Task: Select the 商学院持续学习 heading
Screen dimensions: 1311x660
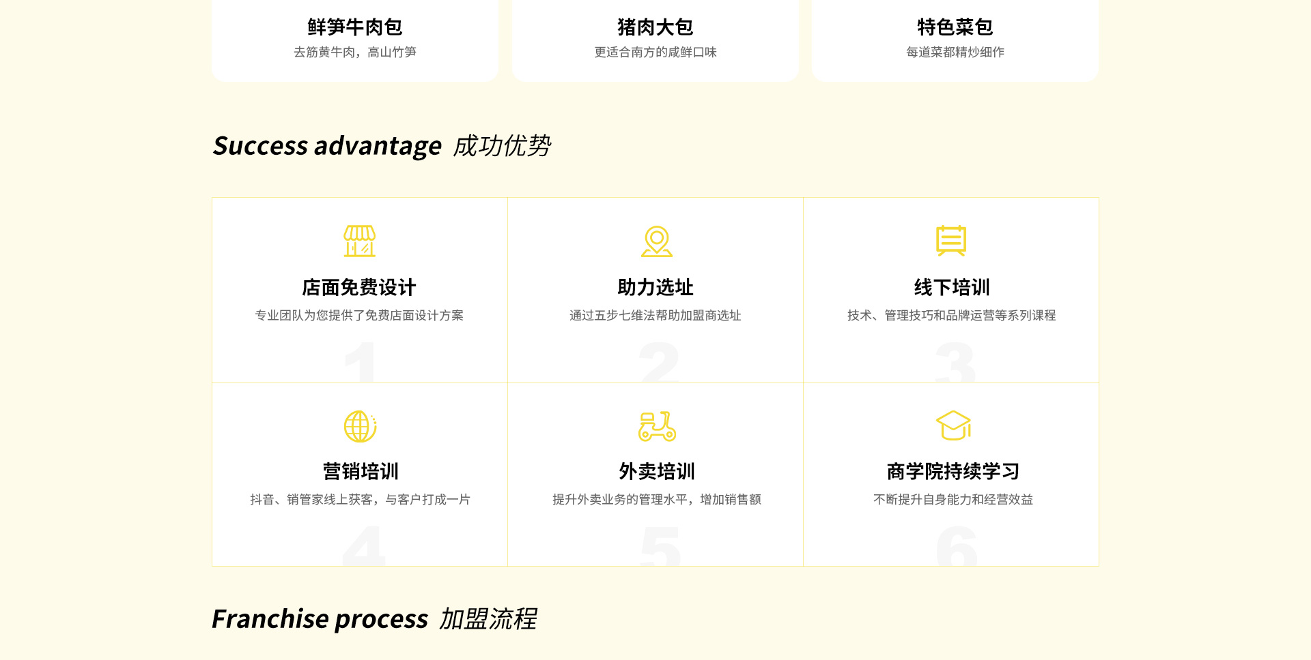Action: click(x=953, y=472)
